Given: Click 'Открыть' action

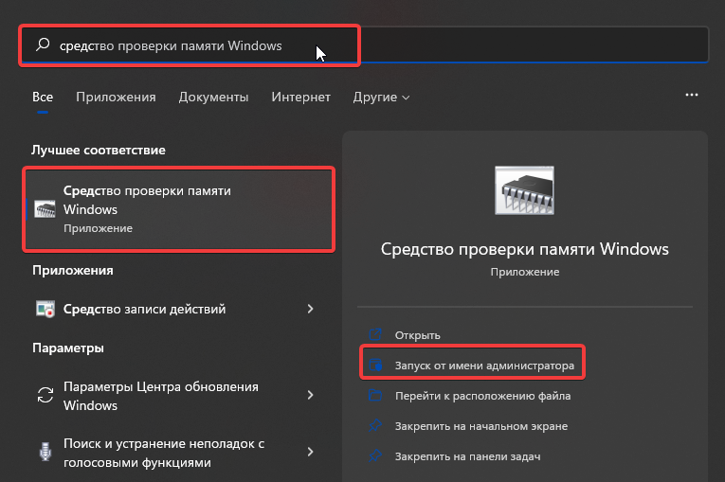Looking at the screenshot, I should (417, 335).
